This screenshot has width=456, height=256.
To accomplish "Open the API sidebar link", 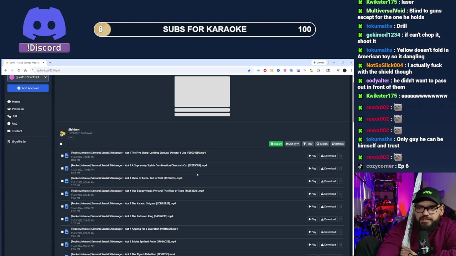I will (x=12, y=116).
